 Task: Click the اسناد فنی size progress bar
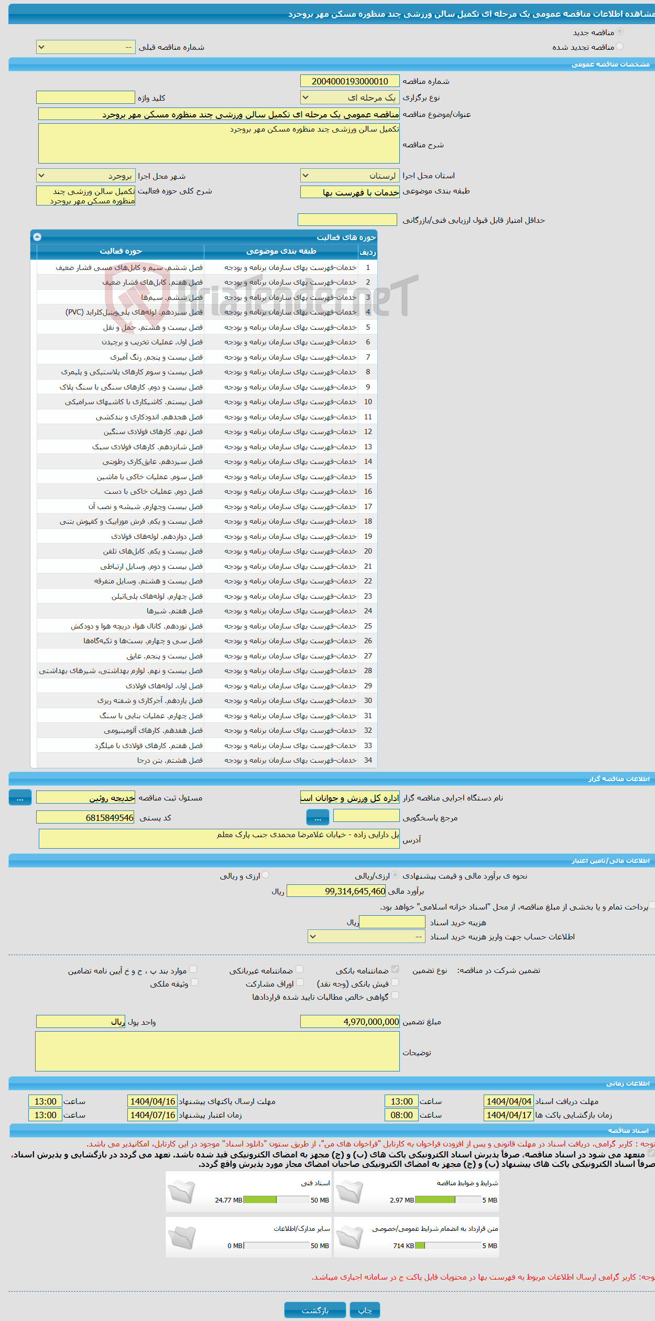tap(277, 1200)
